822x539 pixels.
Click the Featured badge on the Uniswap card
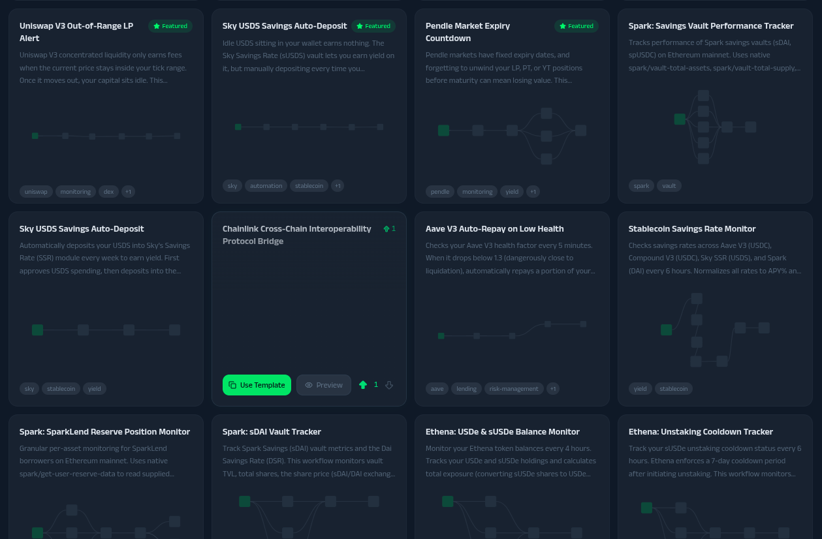click(x=170, y=26)
